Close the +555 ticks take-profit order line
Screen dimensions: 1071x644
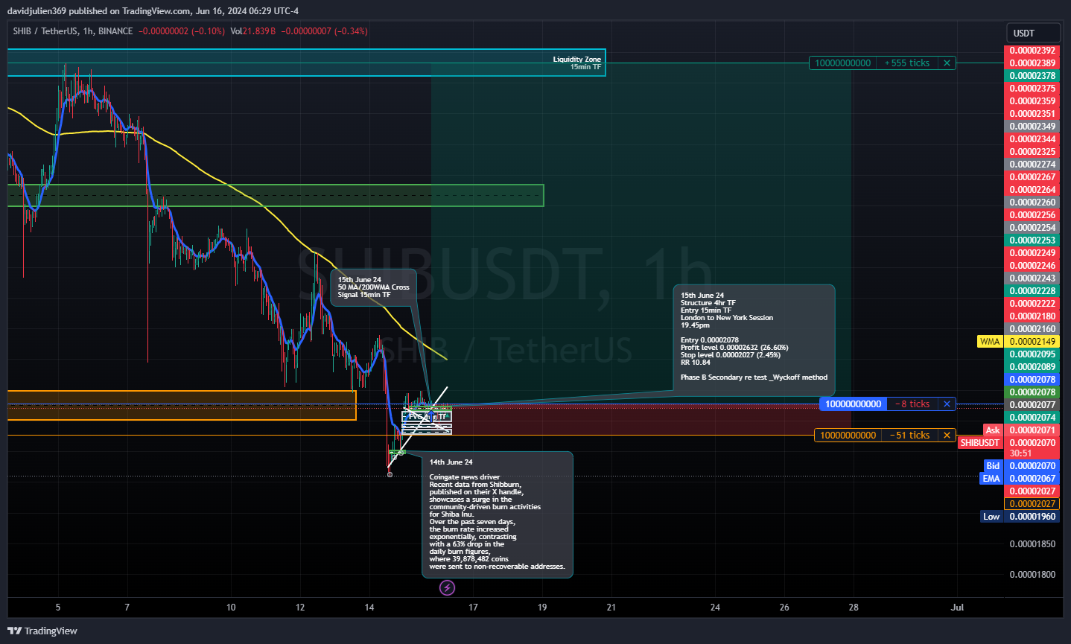(x=947, y=63)
